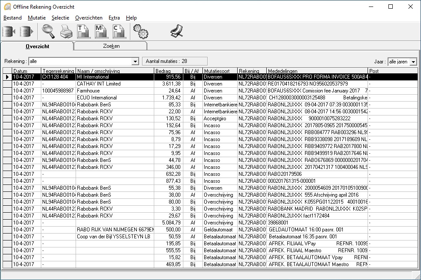Sort by the Bedrag column header
The height and width of the screenshot is (280, 421).
(x=163, y=71)
